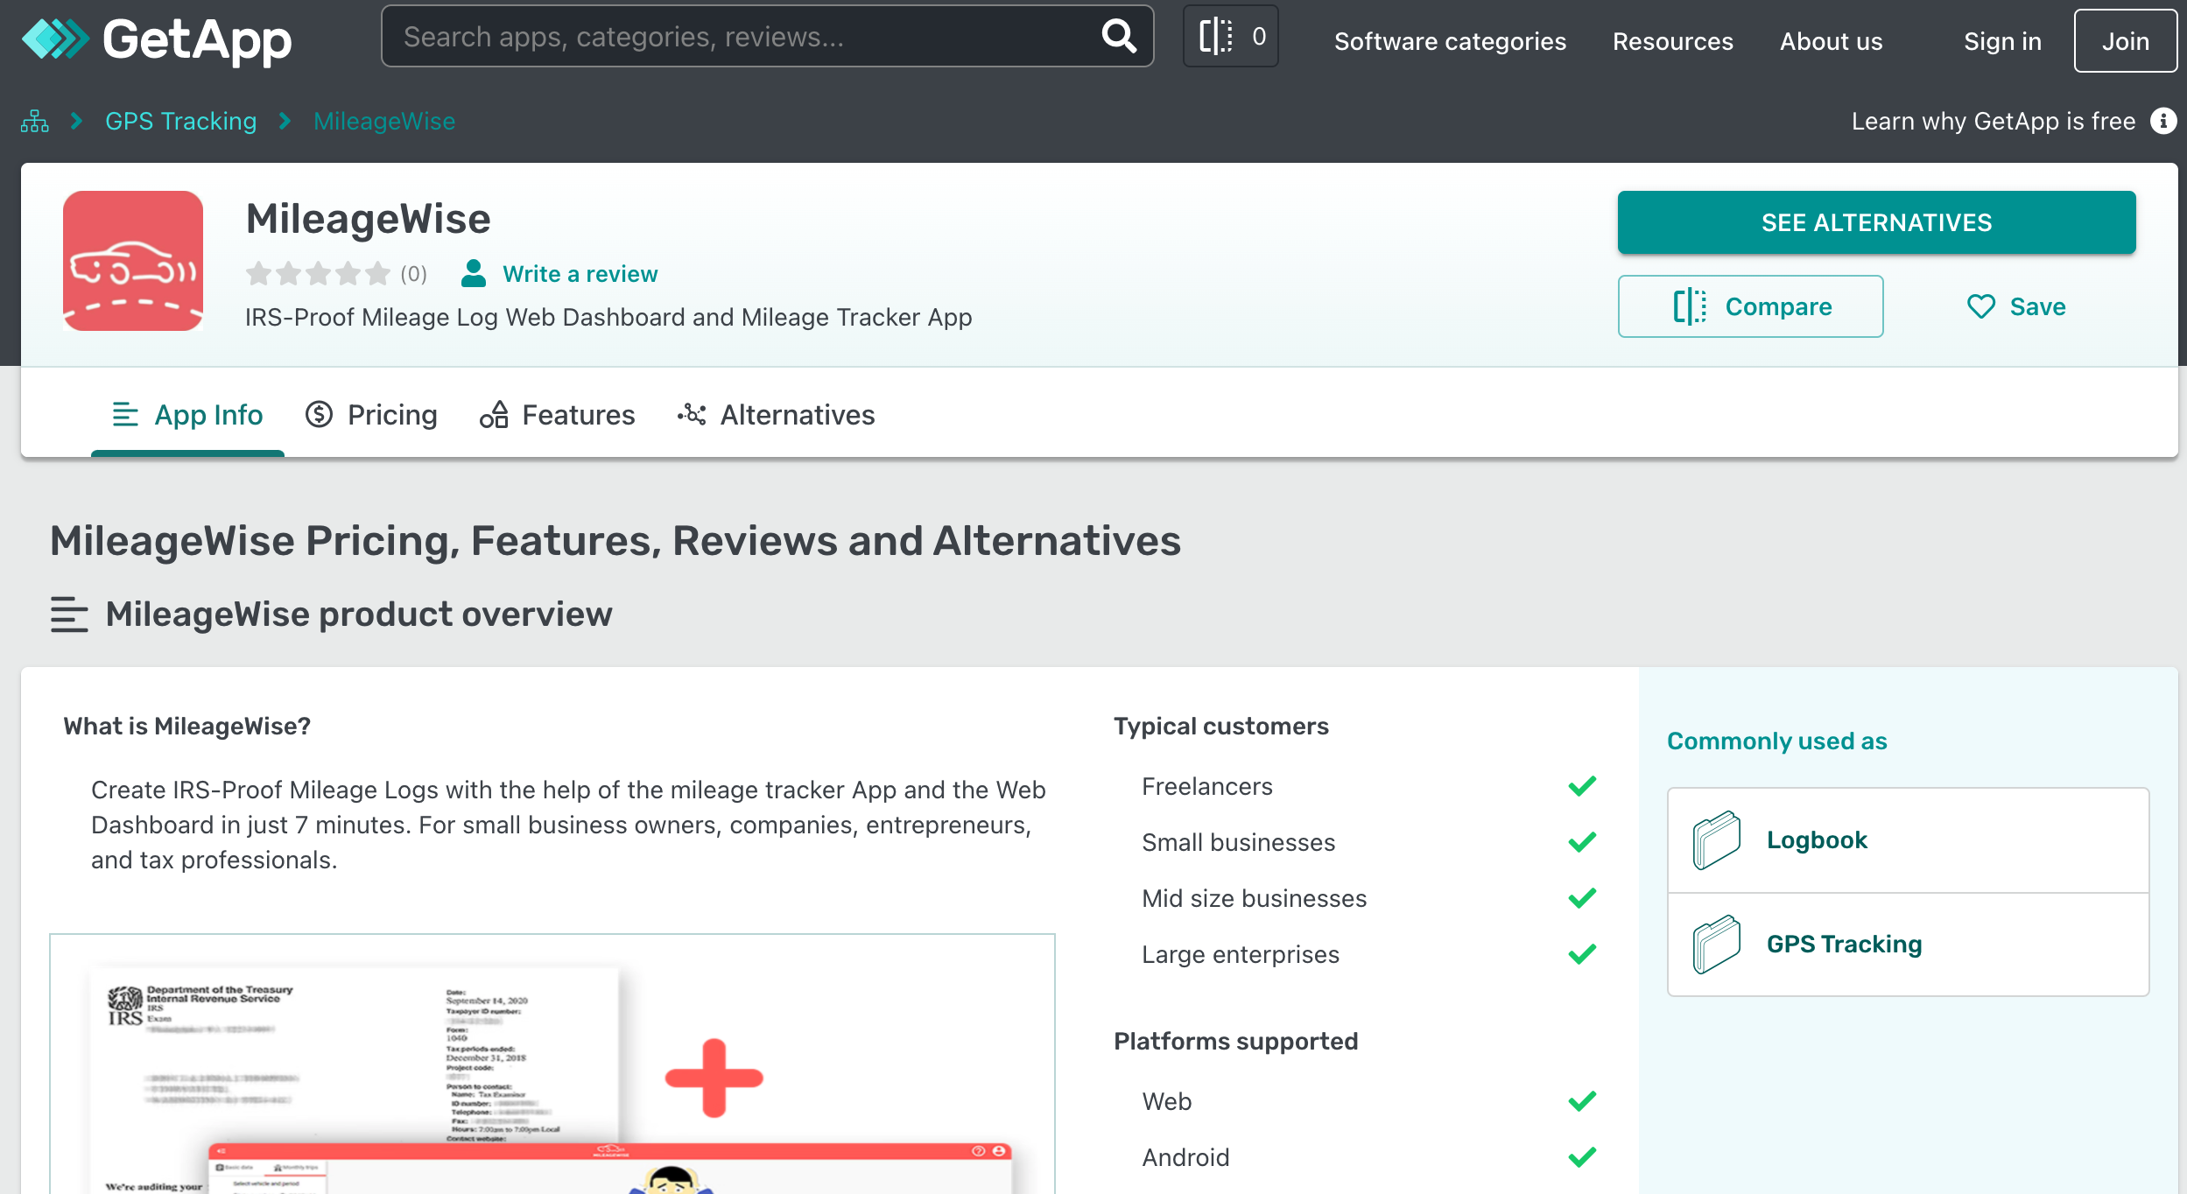Screen dimensions: 2187x1194
Task: Open the GPS Tracking breadcrumb link
Action: pos(181,121)
